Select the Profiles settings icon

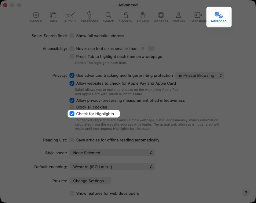click(179, 17)
